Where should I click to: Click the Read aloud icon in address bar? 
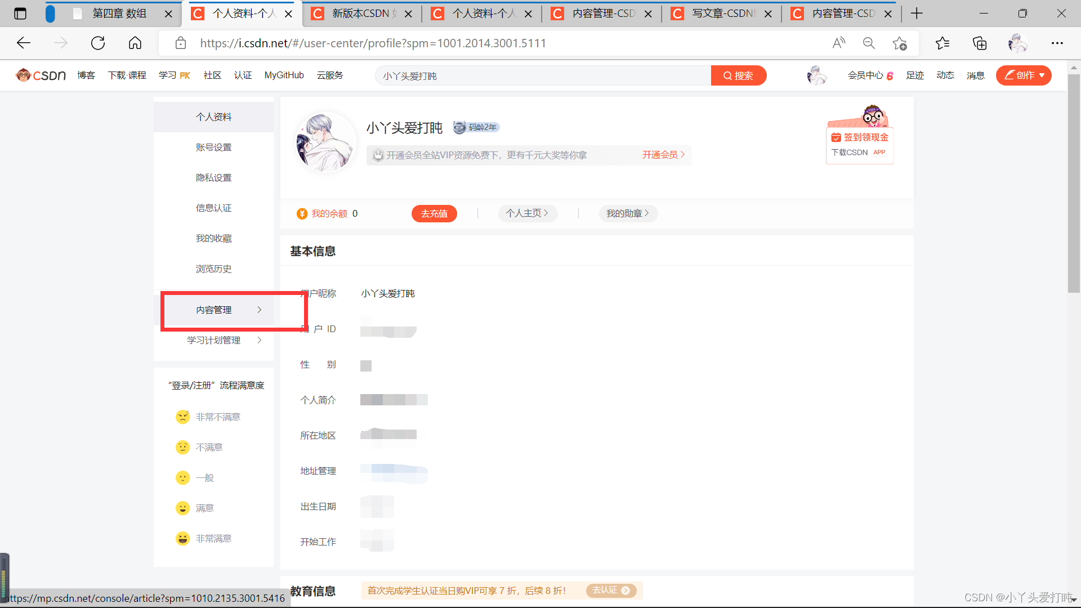[x=839, y=43]
